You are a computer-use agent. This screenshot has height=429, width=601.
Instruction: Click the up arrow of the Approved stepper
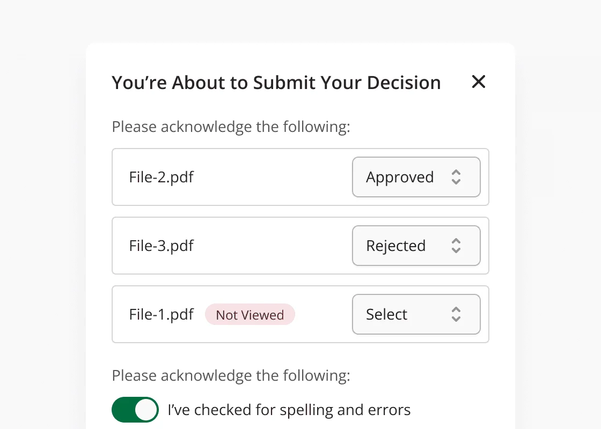(456, 173)
